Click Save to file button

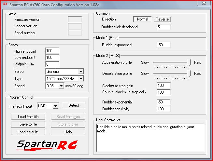28,124
